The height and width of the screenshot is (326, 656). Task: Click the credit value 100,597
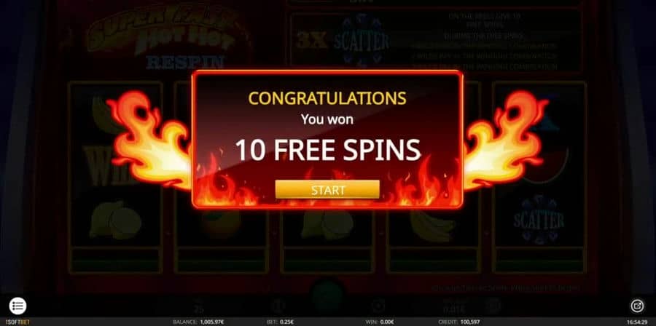[x=469, y=322]
